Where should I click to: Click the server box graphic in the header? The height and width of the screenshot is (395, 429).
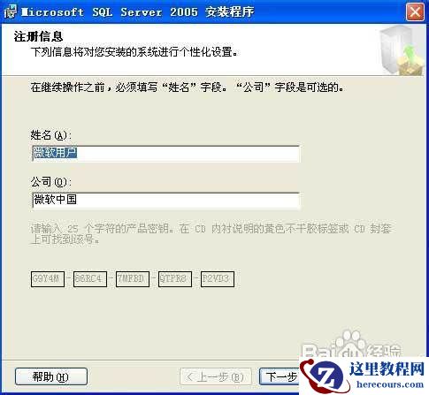[402, 49]
